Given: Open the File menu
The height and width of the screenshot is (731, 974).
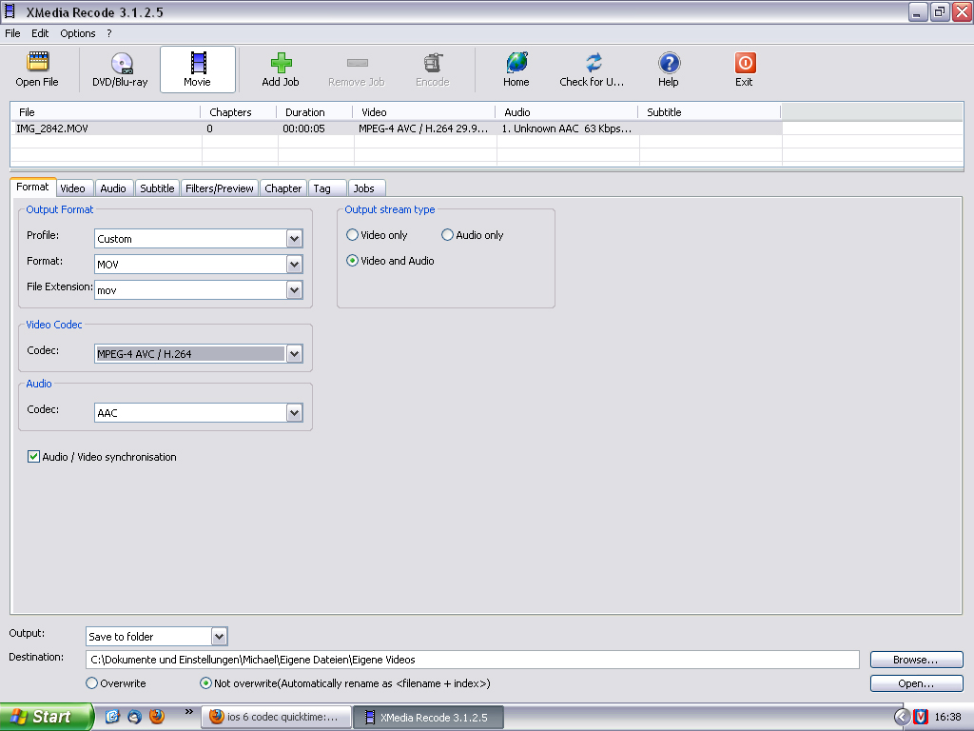Looking at the screenshot, I should click(x=12, y=33).
